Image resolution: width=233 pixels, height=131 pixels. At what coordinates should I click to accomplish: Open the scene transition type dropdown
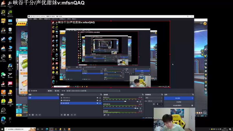coord(154,98)
